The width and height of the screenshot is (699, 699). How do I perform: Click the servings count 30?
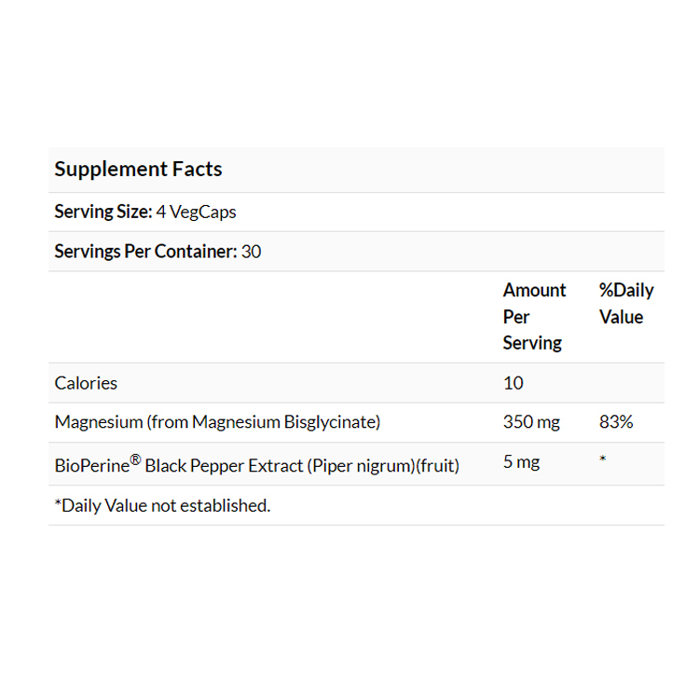click(x=252, y=252)
